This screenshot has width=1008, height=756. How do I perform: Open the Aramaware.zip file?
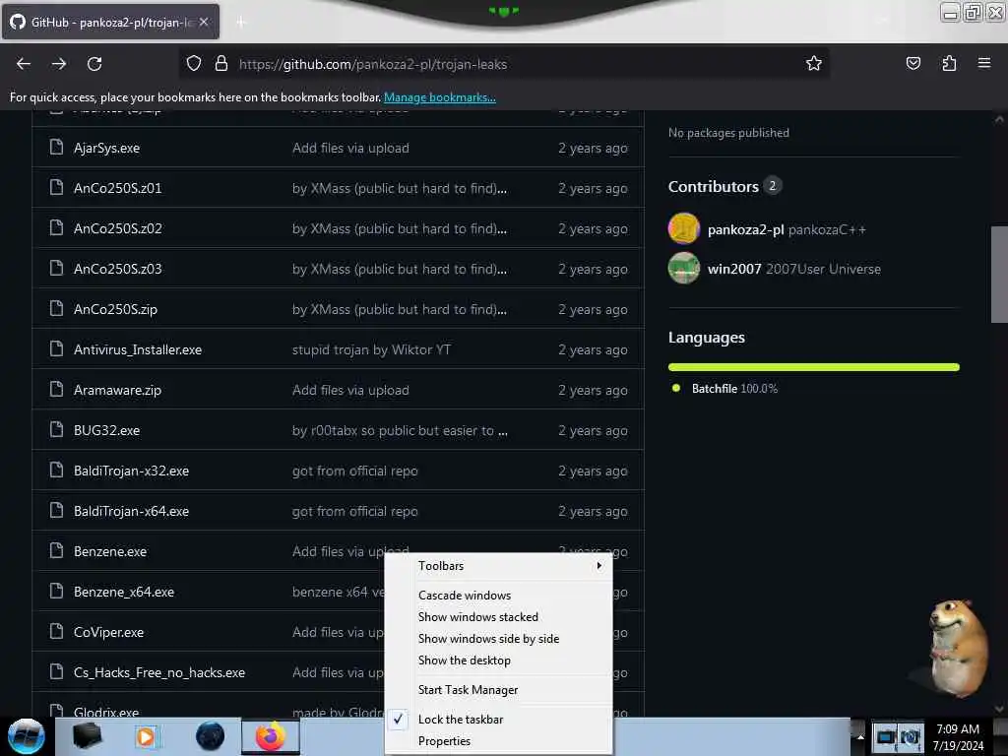point(117,390)
